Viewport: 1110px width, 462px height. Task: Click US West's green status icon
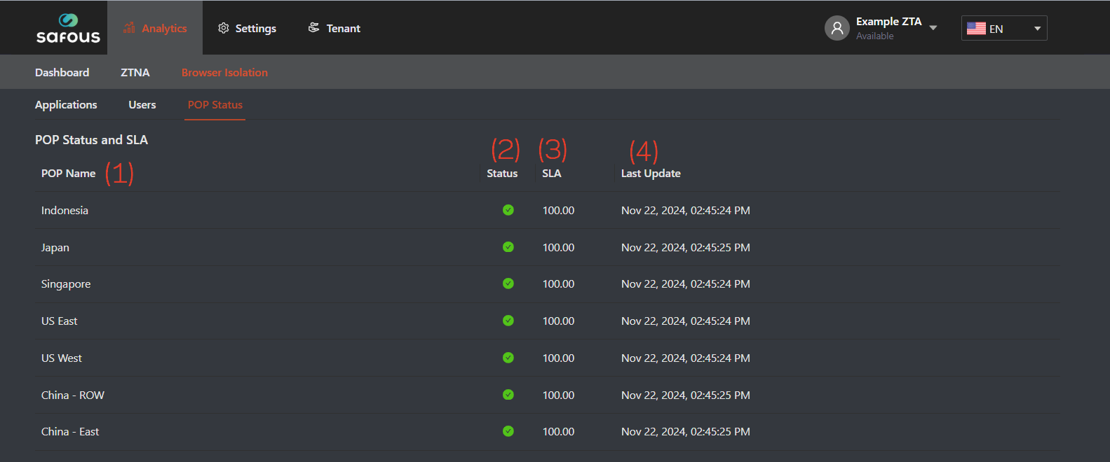[508, 358]
